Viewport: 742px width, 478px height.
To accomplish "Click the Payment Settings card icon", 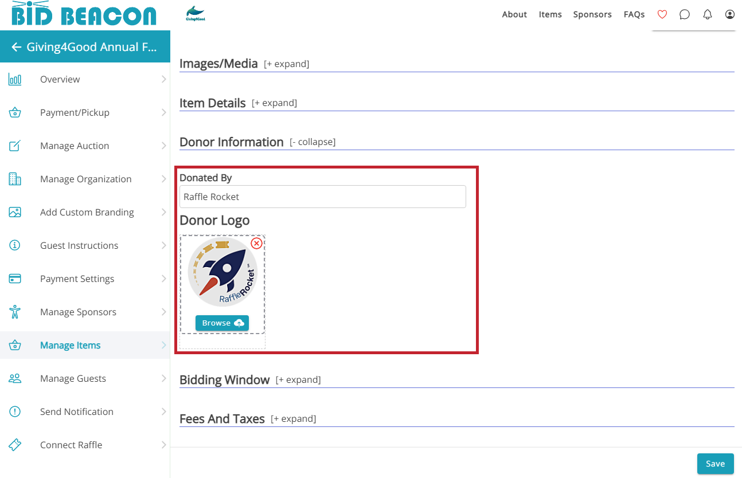I will (x=15, y=279).
